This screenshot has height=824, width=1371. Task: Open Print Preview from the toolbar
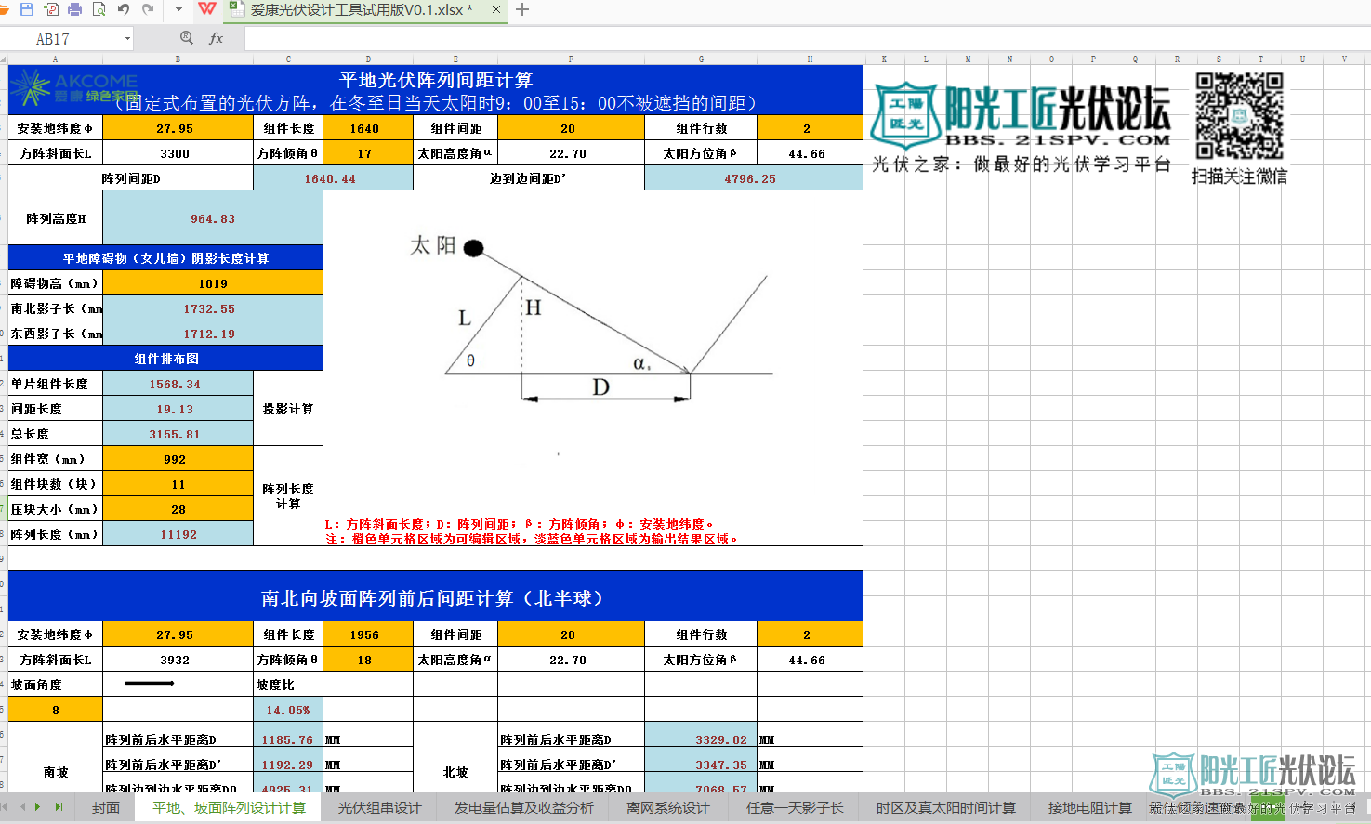(99, 9)
